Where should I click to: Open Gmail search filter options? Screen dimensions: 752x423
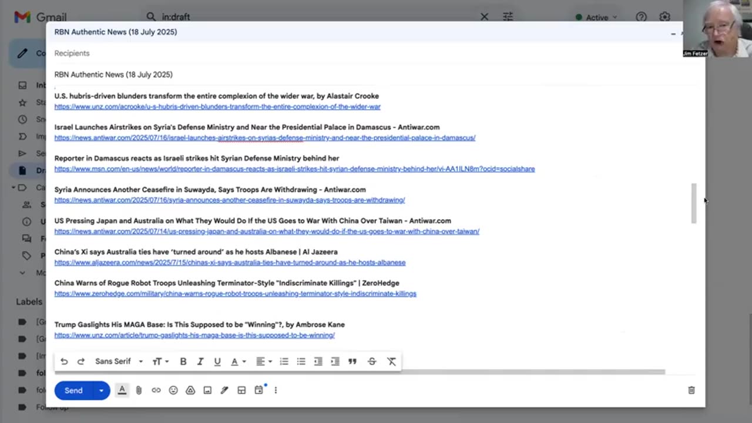pos(508,17)
